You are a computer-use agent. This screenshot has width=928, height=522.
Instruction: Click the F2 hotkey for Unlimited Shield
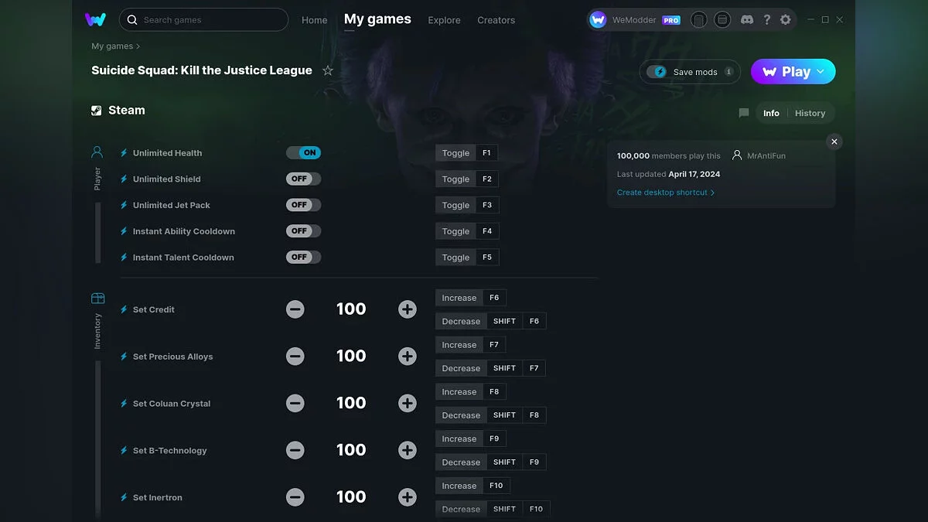(487, 179)
